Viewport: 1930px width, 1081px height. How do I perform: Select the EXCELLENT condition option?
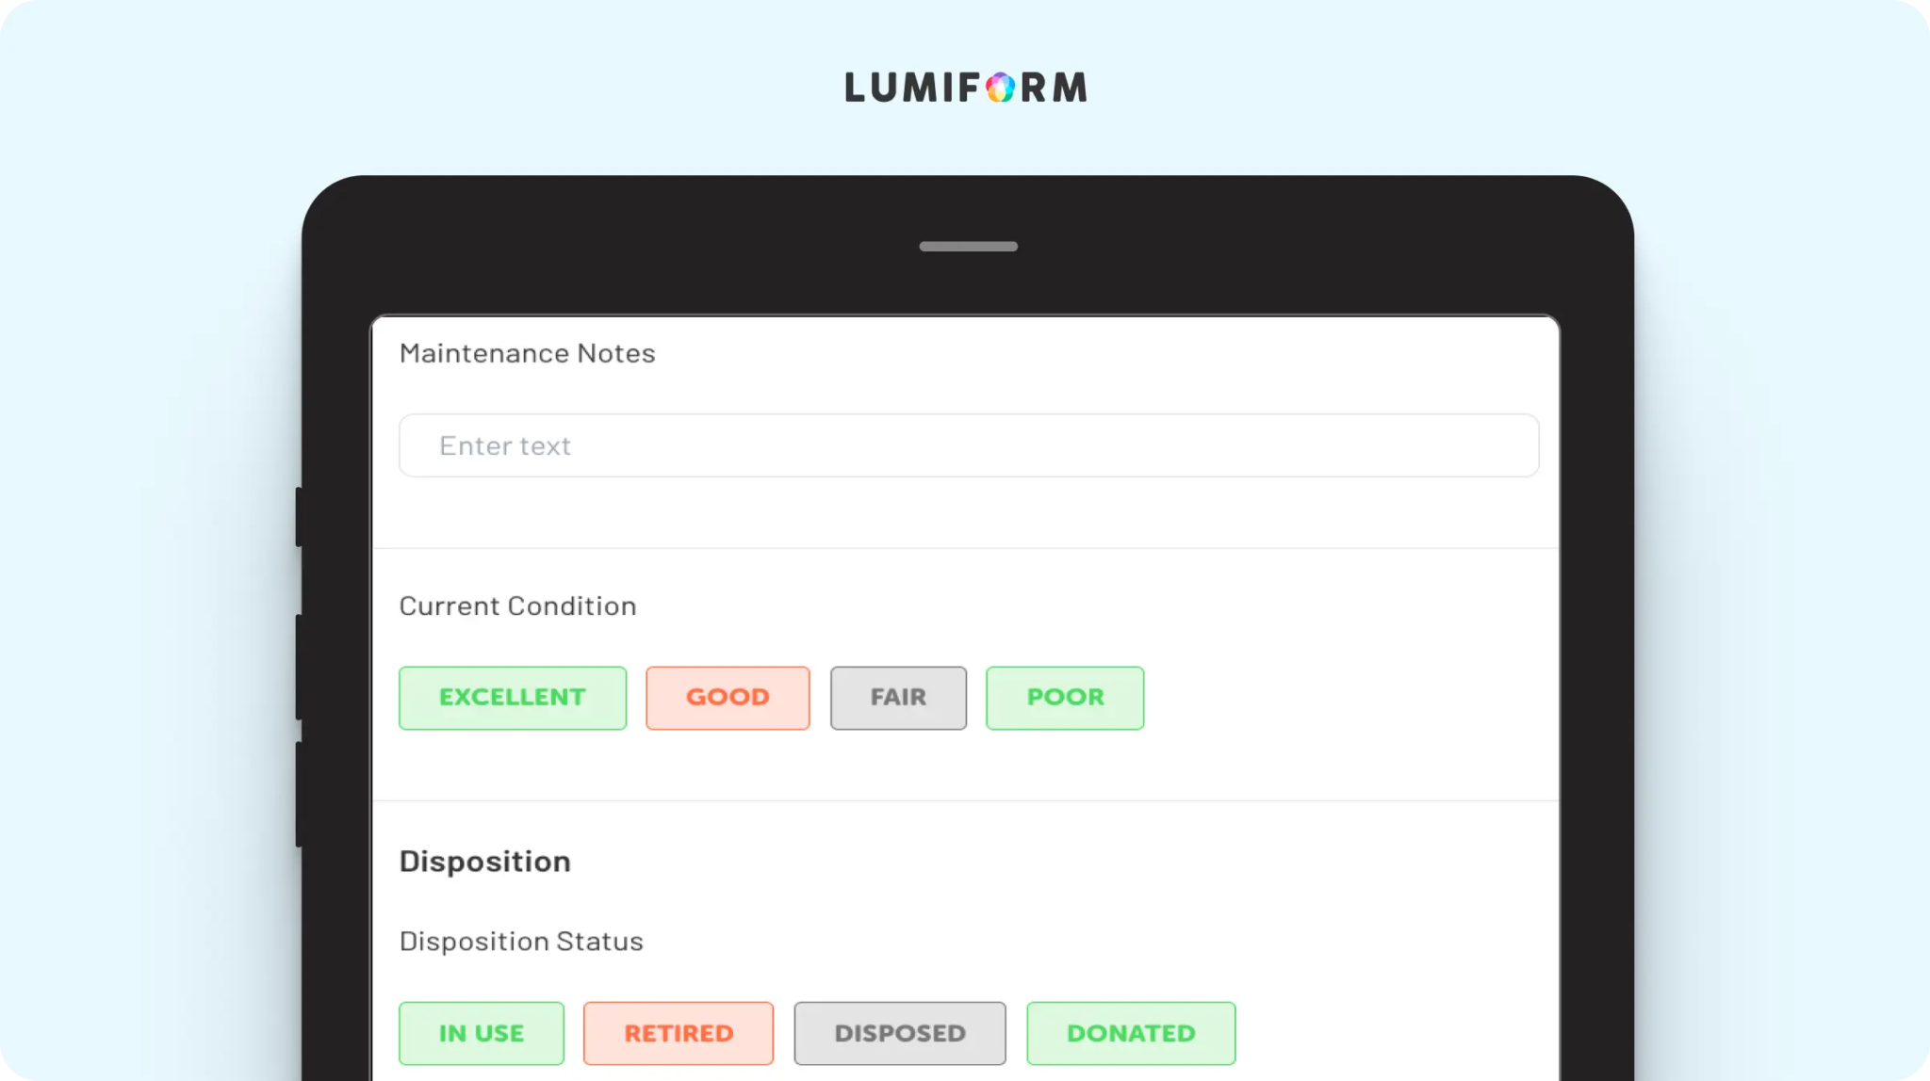click(x=513, y=698)
